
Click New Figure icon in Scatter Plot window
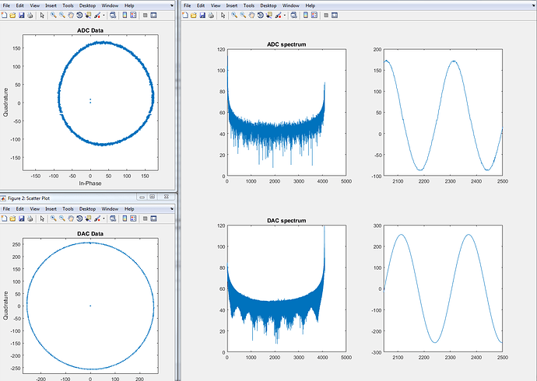4,218
